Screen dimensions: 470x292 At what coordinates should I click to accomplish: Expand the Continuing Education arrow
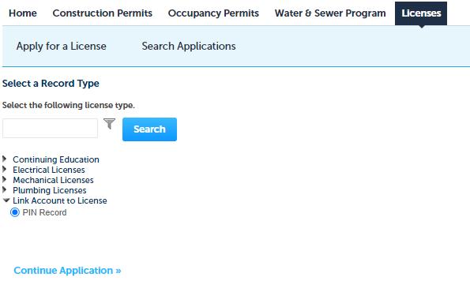(x=5, y=159)
